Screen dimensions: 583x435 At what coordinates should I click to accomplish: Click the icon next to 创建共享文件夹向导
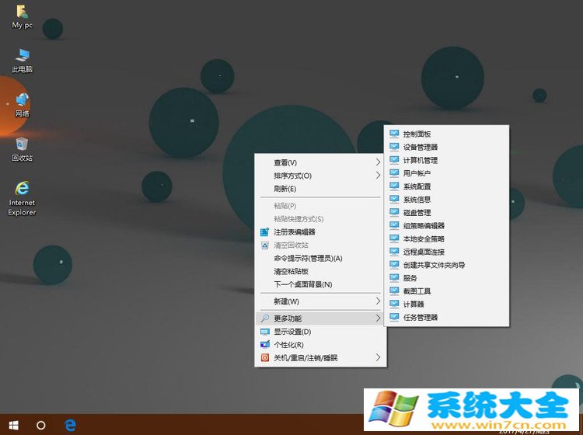click(x=394, y=265)
